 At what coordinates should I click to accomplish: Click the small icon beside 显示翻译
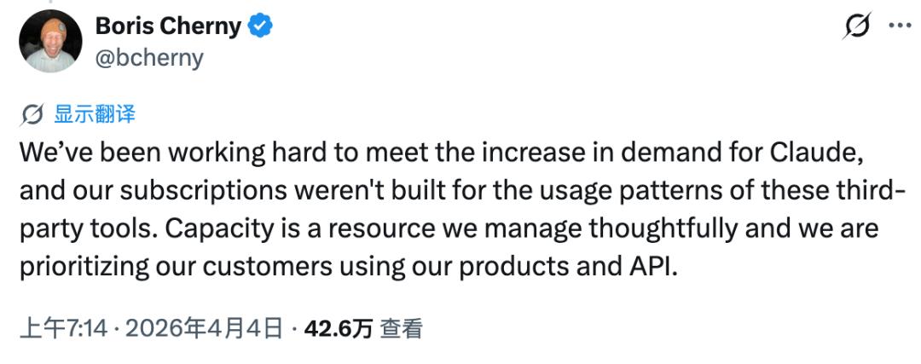[32, 114]
